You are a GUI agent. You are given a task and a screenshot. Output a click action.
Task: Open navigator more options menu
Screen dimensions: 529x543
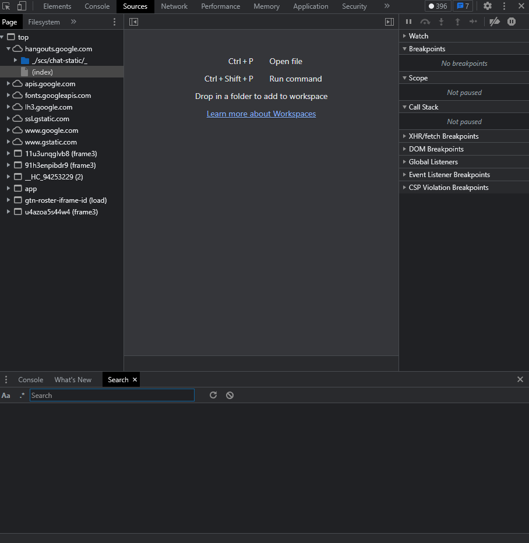115,22
